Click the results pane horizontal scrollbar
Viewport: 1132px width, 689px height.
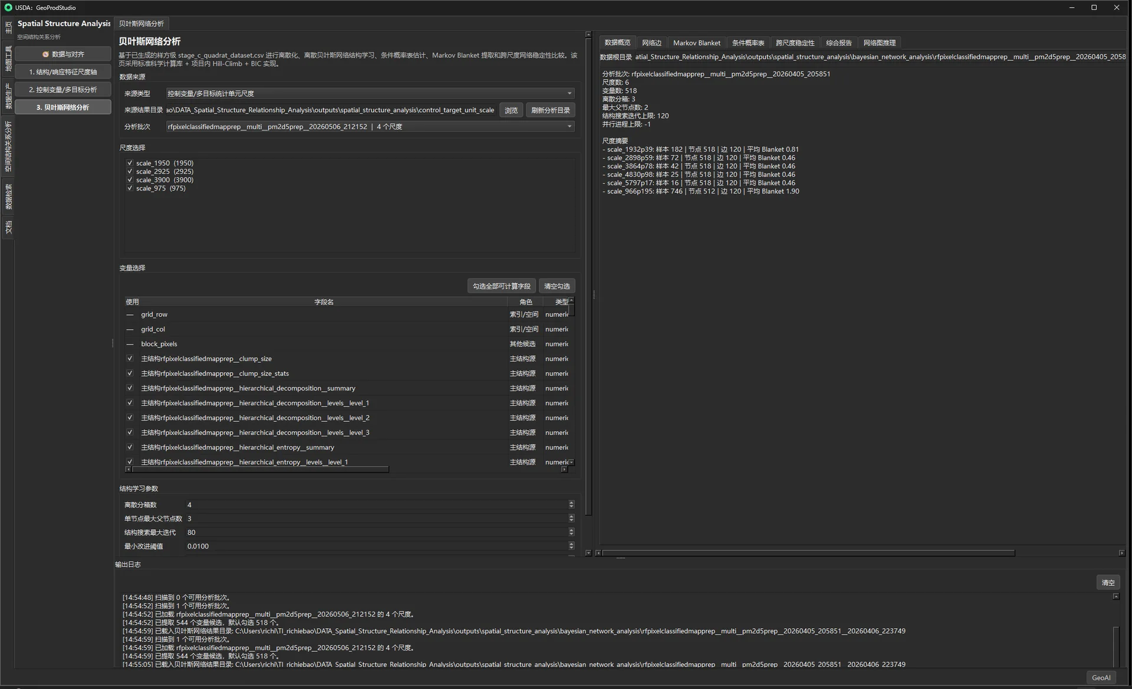point(808,553)
